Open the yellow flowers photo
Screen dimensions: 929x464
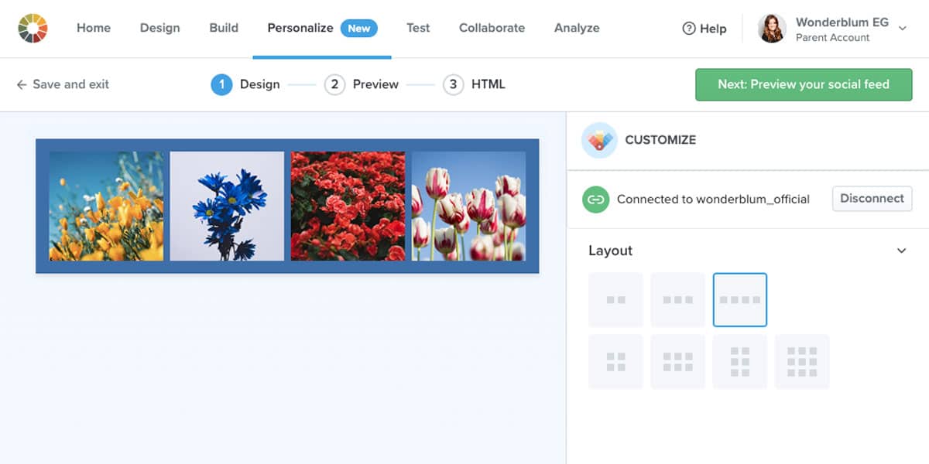click(106, 206)
